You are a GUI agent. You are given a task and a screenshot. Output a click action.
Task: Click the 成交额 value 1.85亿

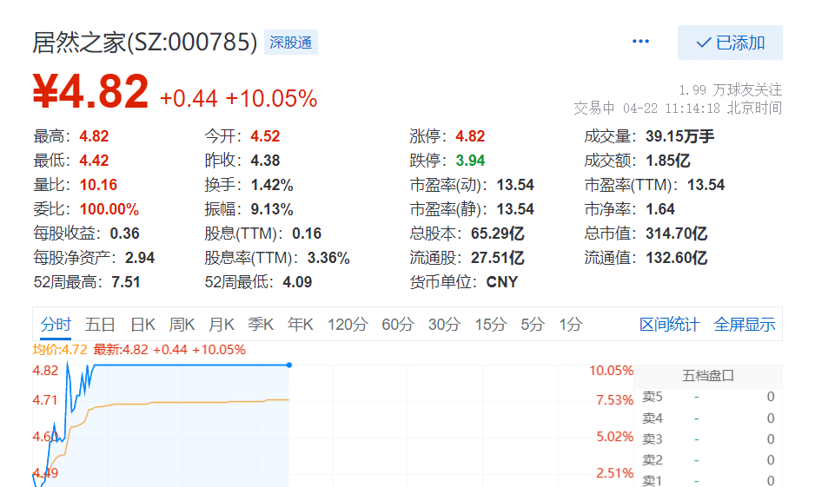[x=668, y=161]
